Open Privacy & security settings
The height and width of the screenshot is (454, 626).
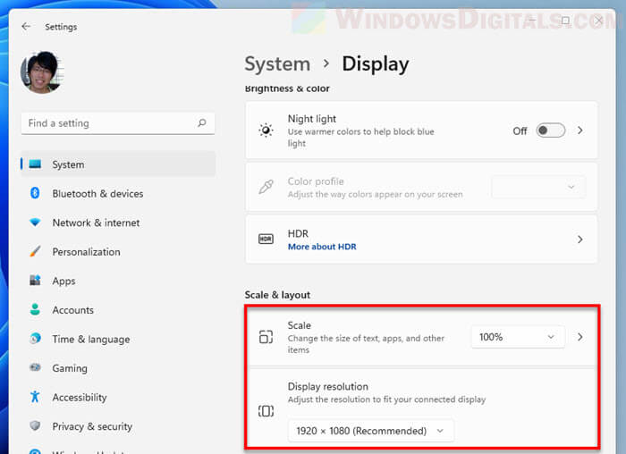coord(92,426)
